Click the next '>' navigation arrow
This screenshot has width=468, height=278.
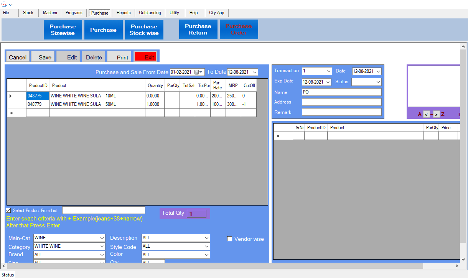(437, 114)
